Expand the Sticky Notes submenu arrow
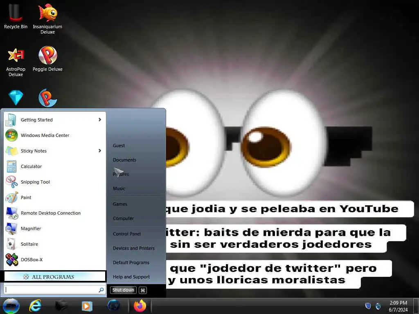419x314 pixels. [x=100, y=150]
